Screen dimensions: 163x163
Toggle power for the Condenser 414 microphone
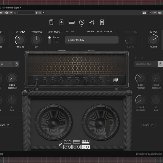coord(160,64)
